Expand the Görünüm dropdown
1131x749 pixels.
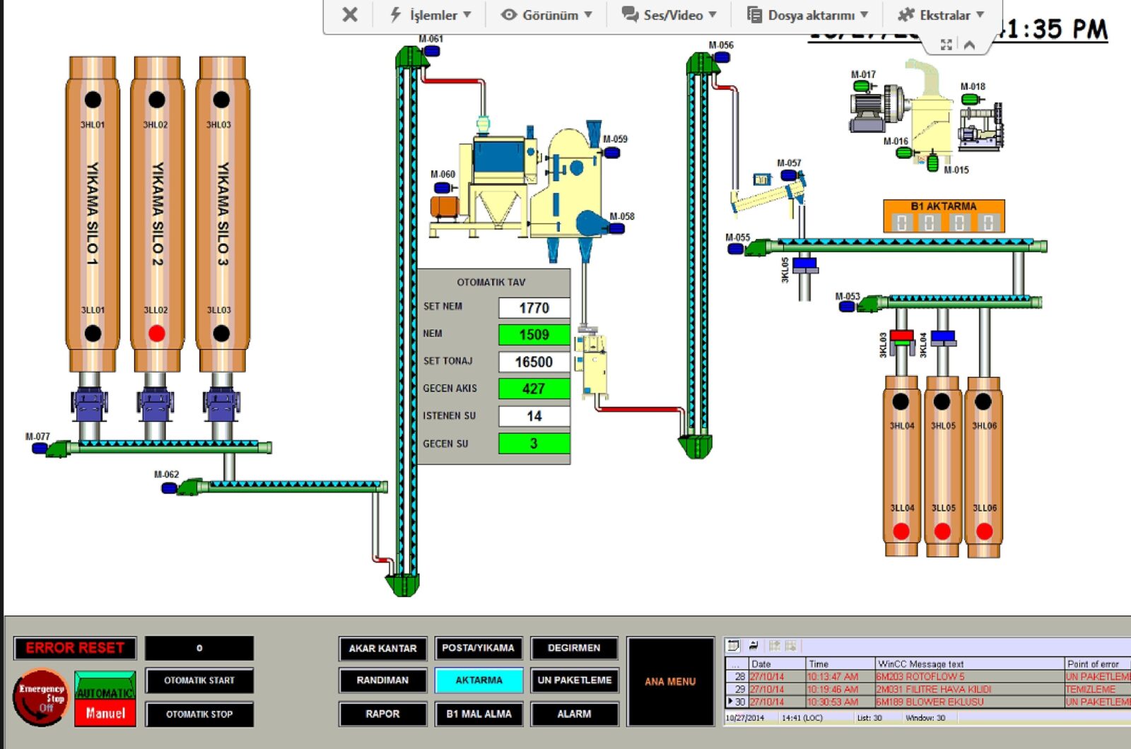click(x=546, y=15)
